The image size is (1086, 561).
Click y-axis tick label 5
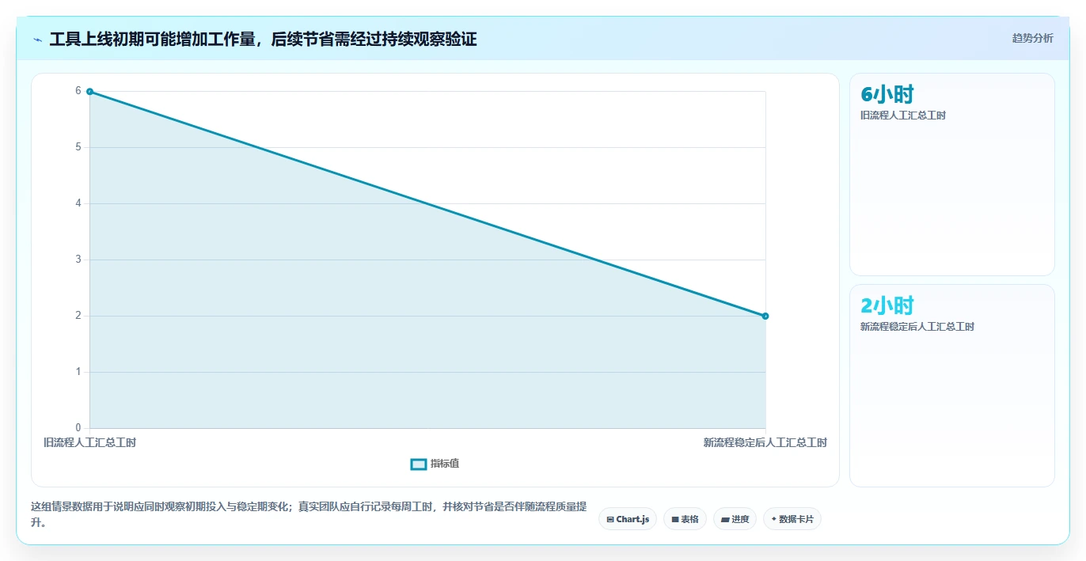[x=78, y=147]
